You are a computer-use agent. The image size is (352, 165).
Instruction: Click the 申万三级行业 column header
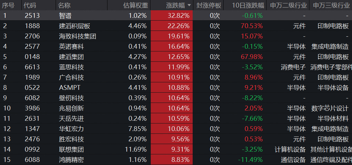click(331, 5)
